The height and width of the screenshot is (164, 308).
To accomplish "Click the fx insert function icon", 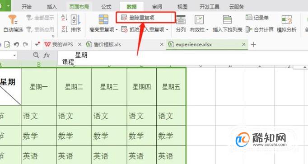I will 47,56.
